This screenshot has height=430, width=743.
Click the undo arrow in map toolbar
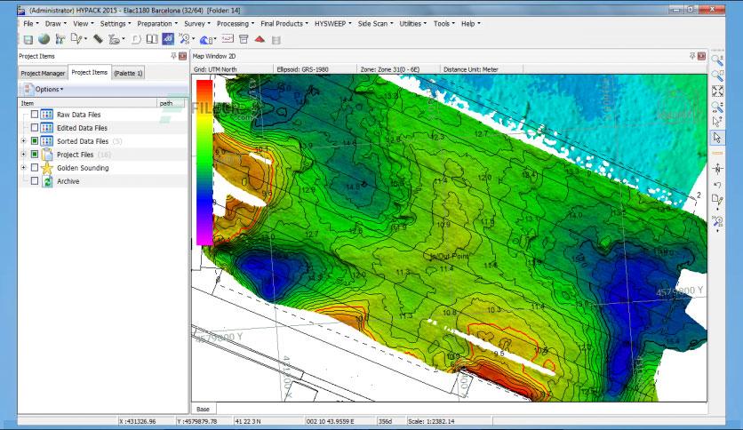pos(717,185)
